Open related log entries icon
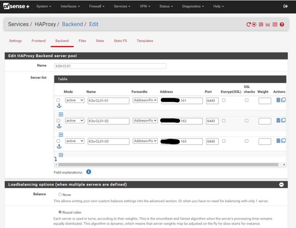This screenshot has width=296, height=228. click(x=275, y=24)
